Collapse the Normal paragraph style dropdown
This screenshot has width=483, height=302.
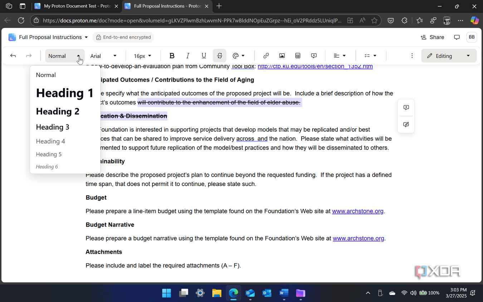65,56
